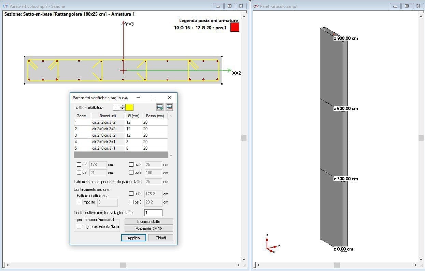Image resolution: width=425 pixels, height=271 pixels.
Task: Click the add stirrup segment table icon
Action: 160,107
